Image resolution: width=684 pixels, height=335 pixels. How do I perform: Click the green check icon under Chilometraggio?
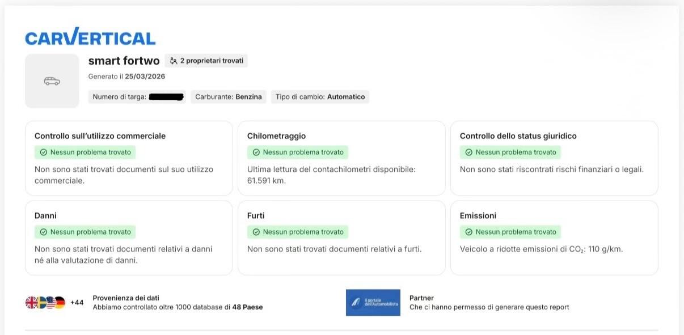(x=256, y=152)
